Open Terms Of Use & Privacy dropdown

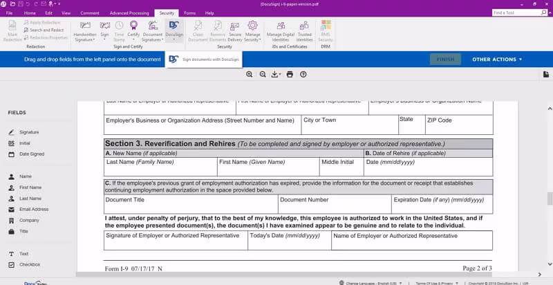[436, 283]
